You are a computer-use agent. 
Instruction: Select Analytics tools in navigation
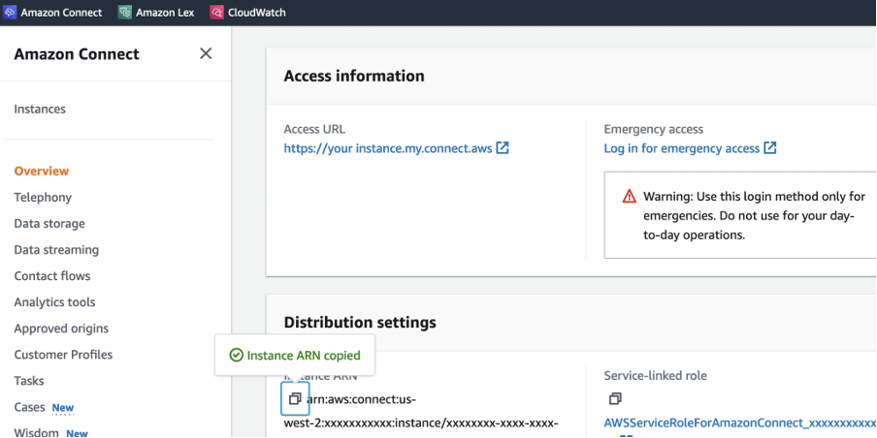54,302
